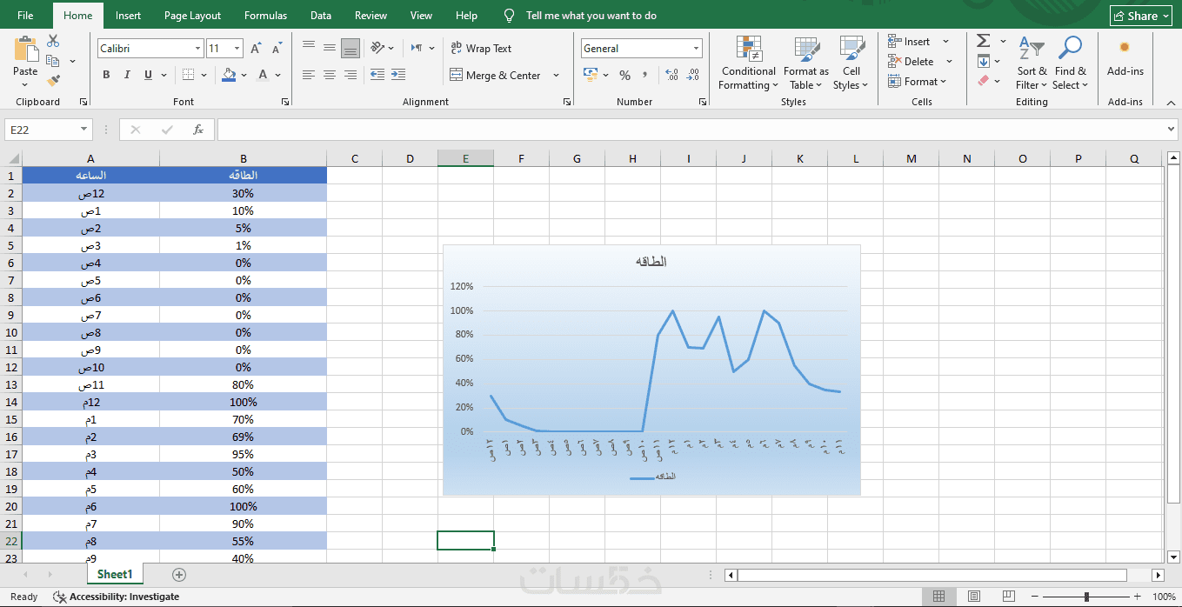This screenshot has height=607, width=1182.
Task: Open the Calibri font name dropdown
Action: tap(198, 49)
